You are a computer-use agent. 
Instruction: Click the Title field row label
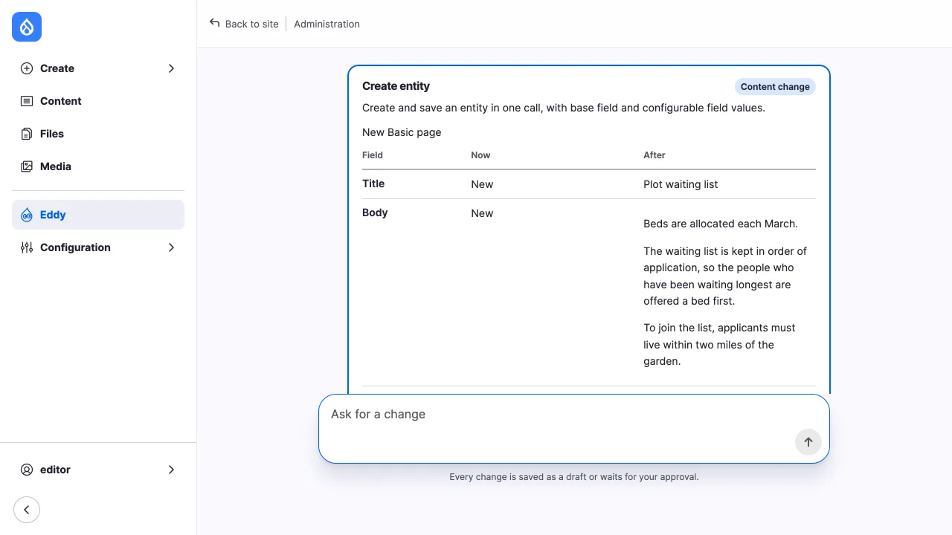point(373,184)
